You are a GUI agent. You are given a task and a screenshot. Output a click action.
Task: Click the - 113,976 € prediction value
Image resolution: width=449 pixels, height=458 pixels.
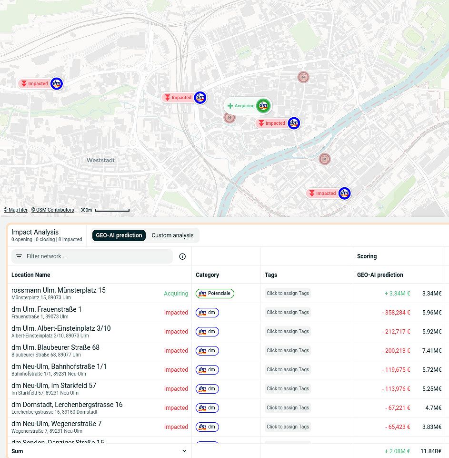click(x=396, y=389)
